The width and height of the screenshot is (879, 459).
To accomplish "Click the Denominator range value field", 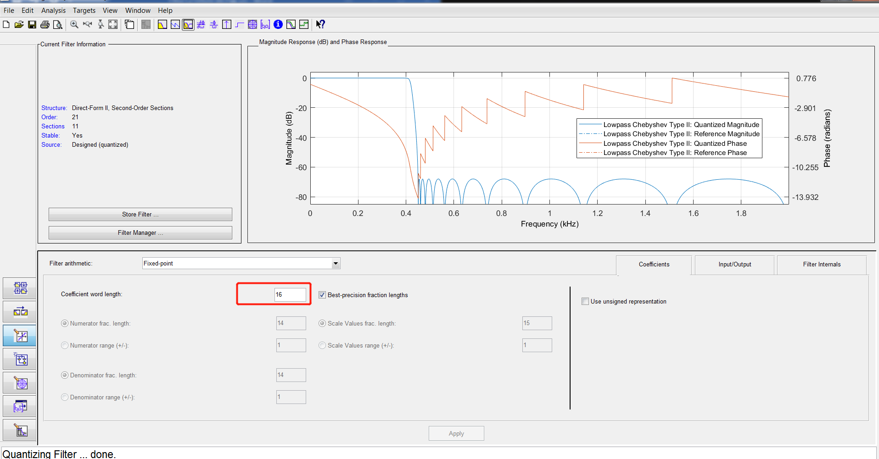I will click(x=291, y=397).
